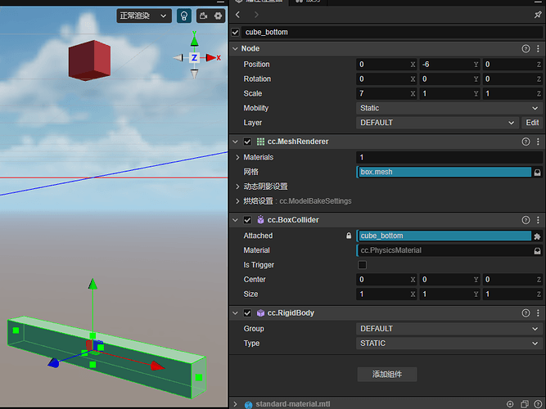Open cc.RigidBody help icon

[526, 313]
